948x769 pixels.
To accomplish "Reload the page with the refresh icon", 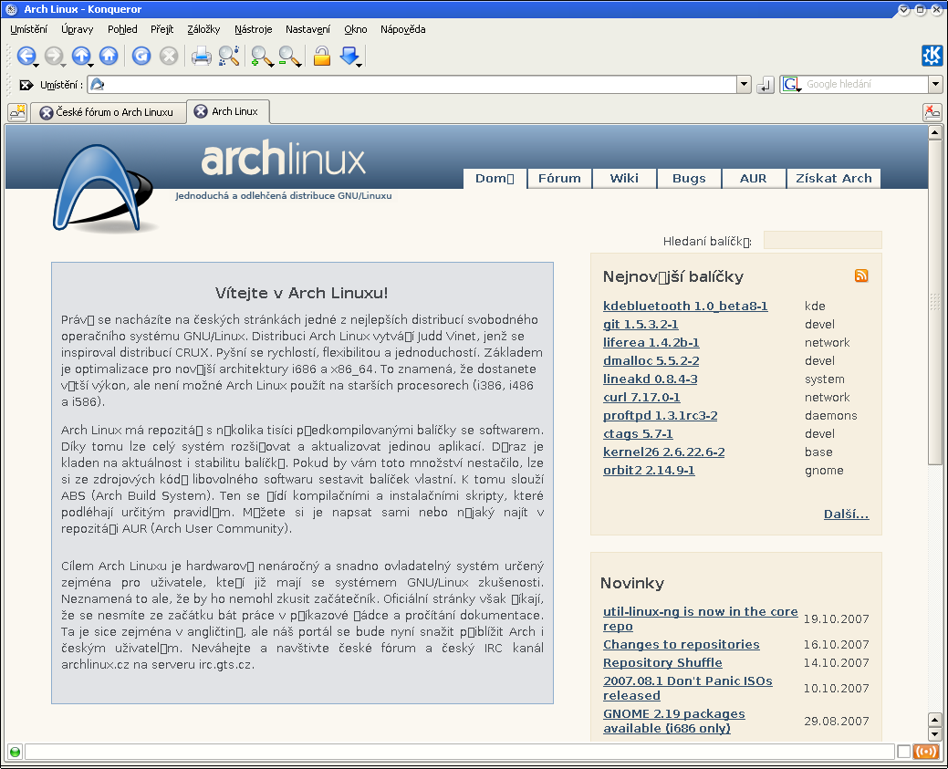I will (141, 57).
